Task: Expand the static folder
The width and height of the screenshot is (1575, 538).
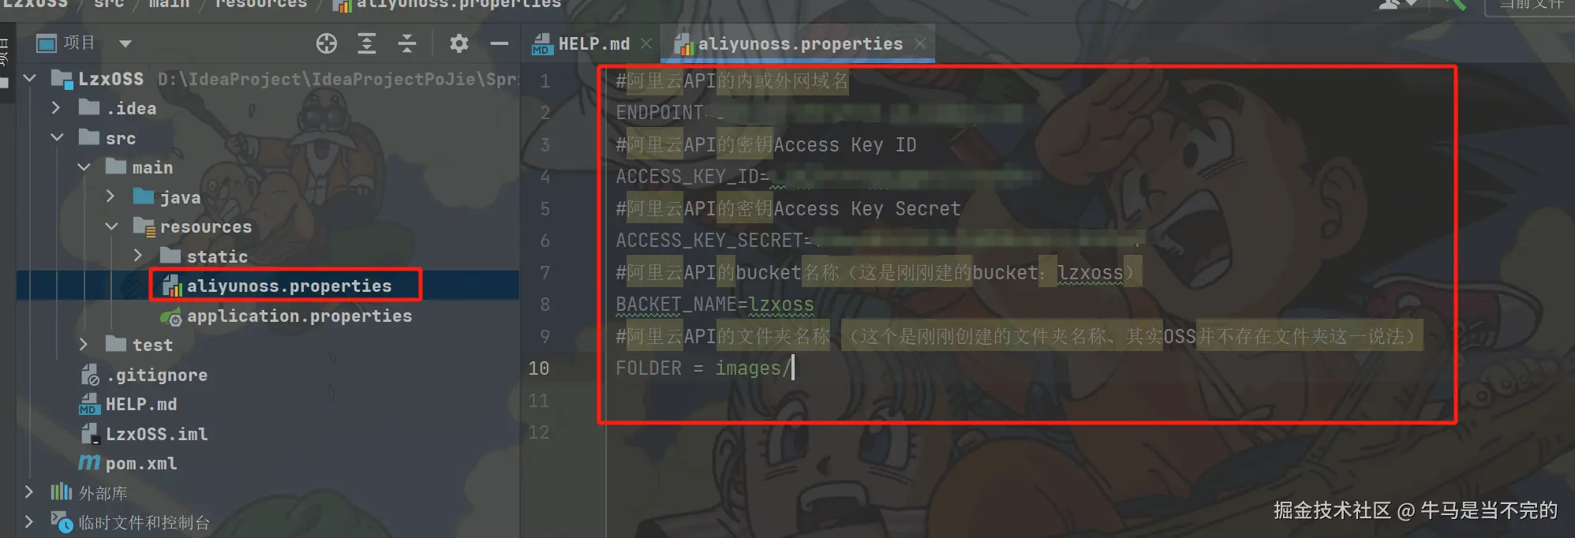Action: pos(138,255)
